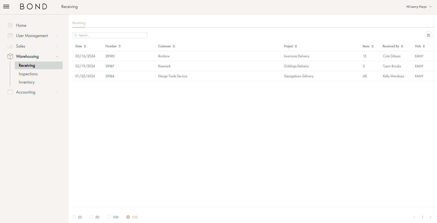Click the Accounting sidebar icon

(10, 92)
